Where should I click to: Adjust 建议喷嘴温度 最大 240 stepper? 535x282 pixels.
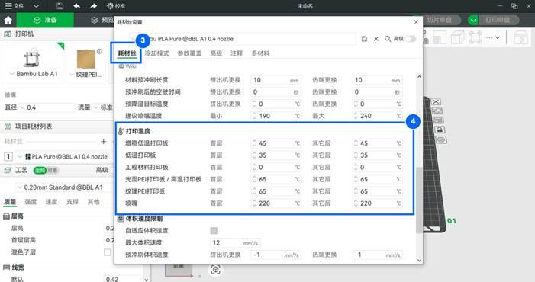click(x=356, y=116)
